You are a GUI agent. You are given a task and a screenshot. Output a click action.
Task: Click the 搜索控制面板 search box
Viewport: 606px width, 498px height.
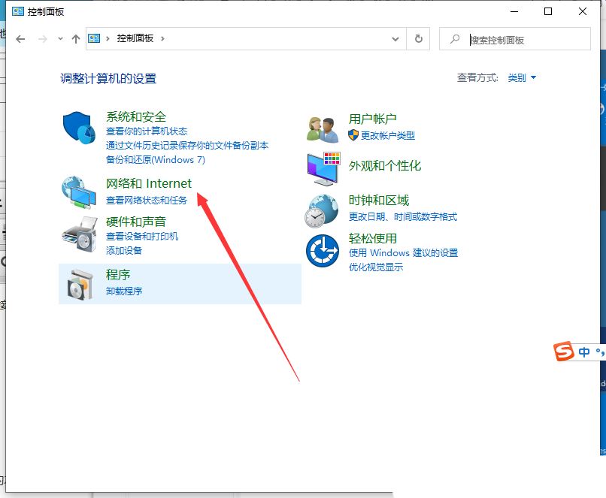(519, 39)
